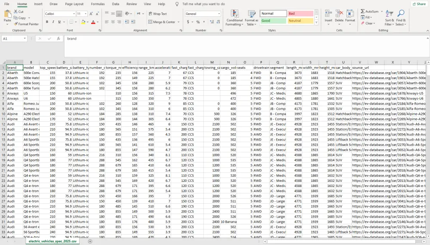Viewport: 430px width, 245px height.
Task: Click the Share button
Action: pos(419,4)
